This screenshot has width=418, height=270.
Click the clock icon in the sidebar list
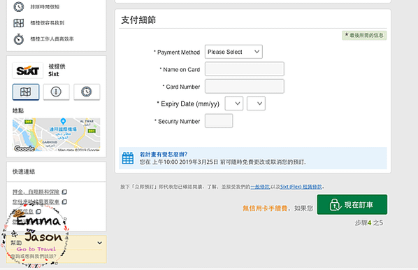(x=19, y=7)
